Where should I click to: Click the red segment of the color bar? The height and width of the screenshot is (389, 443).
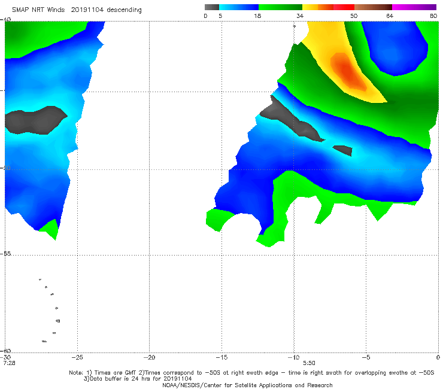tap(344, 7)
